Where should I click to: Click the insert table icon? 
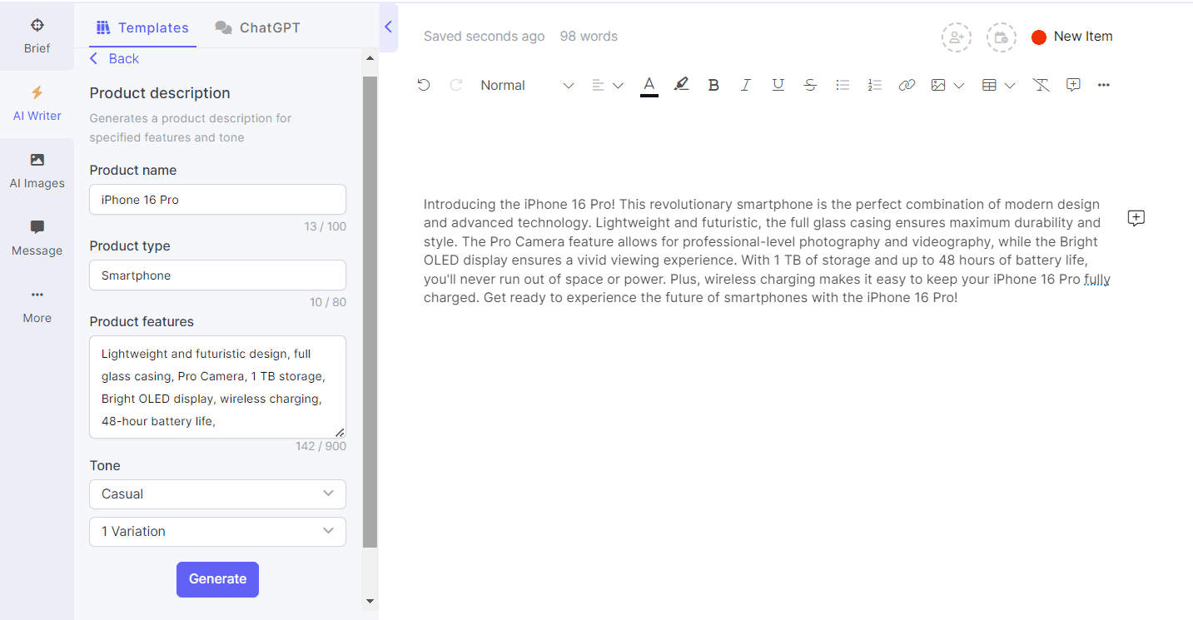click(x=989, y=85)
